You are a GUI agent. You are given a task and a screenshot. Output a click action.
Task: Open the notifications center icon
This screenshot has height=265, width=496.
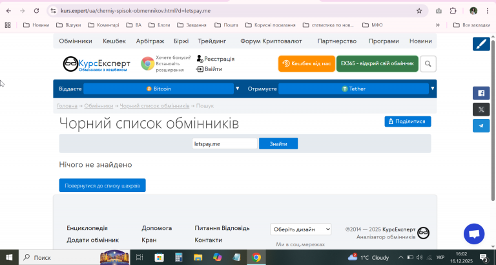pyautogui.click(x=483, y=257)
